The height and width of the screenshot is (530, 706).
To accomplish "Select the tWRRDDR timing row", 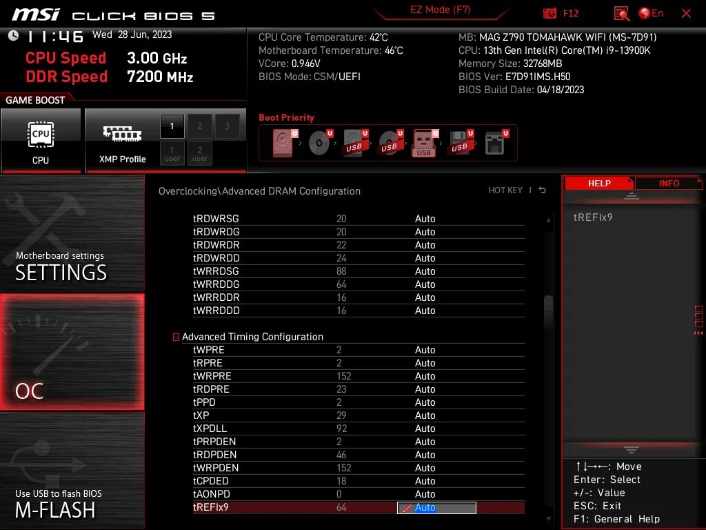I will click(359, 297).
